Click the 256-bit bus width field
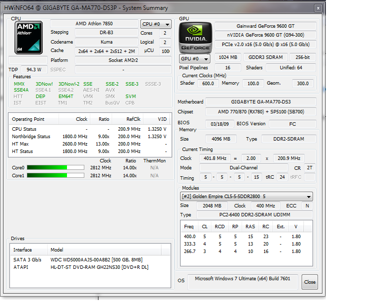 [x=303, y=57]
